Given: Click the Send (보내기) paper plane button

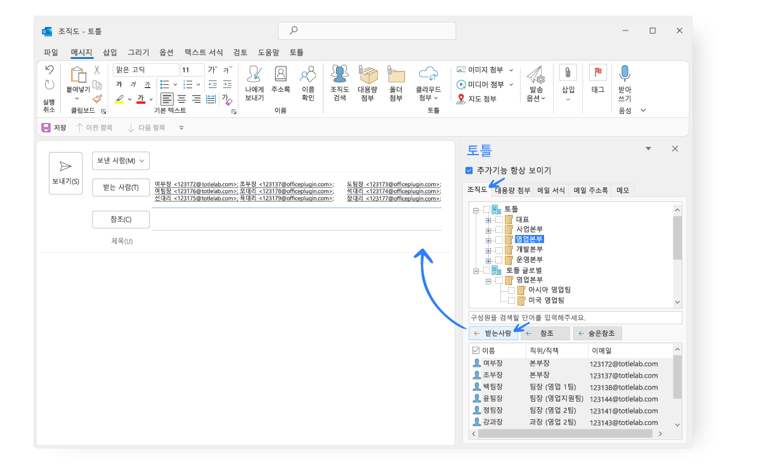Looking at the screenshot, I should [65, 173].
